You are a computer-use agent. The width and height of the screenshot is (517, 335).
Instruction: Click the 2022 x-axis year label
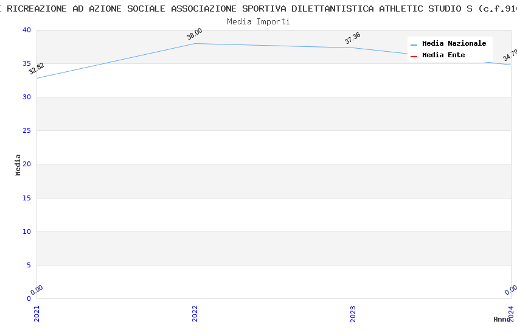pos(195,313)
